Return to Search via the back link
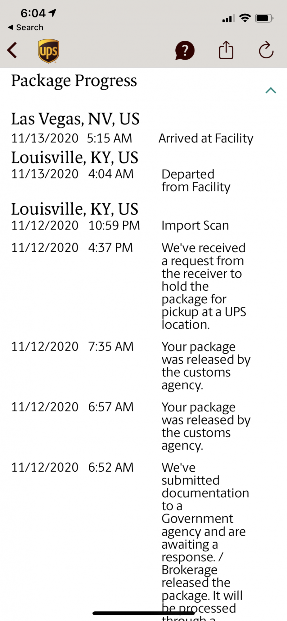Viewport: 287px width, 621px height. [26, 27]
